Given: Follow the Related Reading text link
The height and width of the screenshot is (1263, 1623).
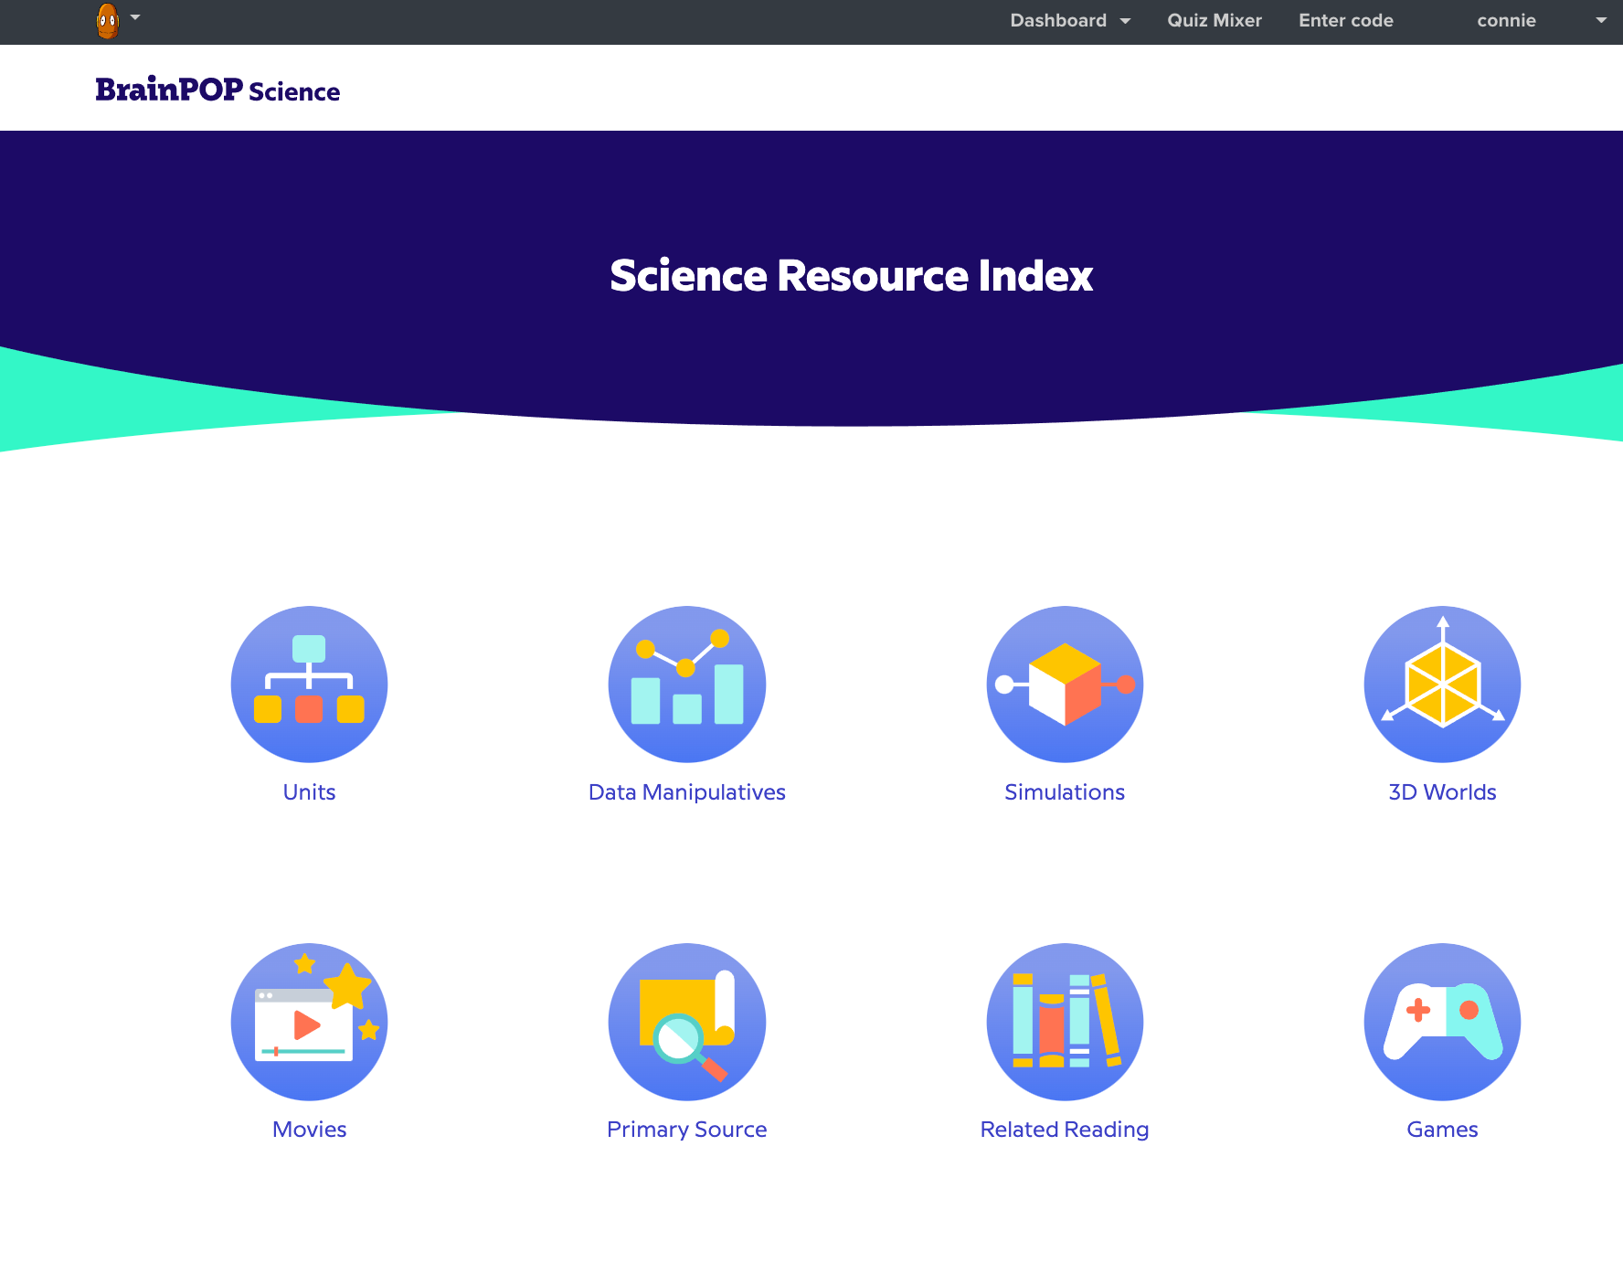Looking at the screenshot, I should (x=1064, y=1130).
